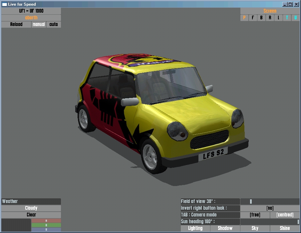Screen dimensions: 301x233
Task: Switch reload mode to manual
Action: coord(39,24)
